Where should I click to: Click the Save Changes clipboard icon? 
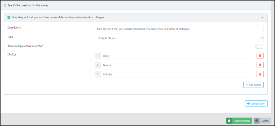(229, 121)
